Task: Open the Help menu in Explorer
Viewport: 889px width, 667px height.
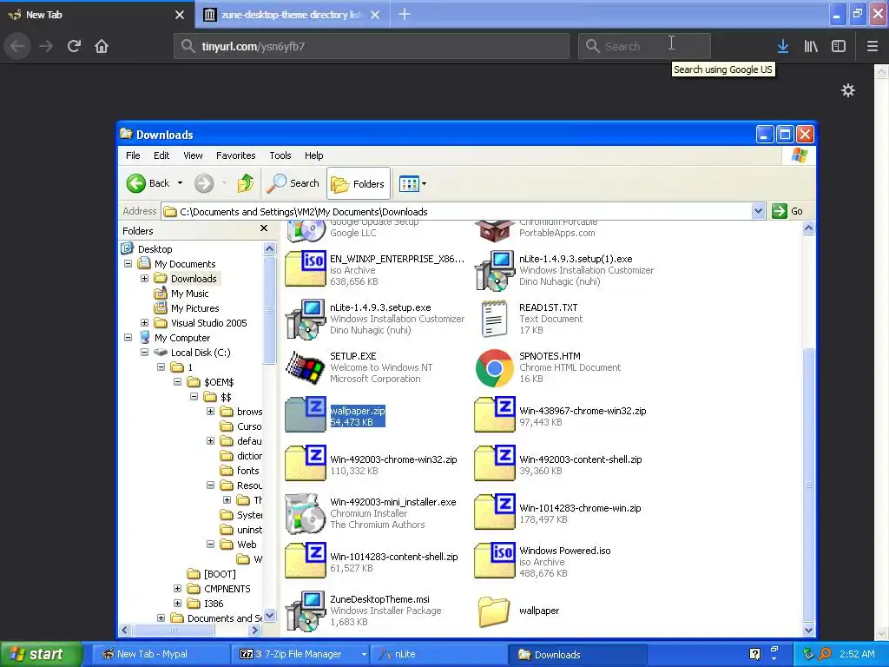Action: pos(313,155)
